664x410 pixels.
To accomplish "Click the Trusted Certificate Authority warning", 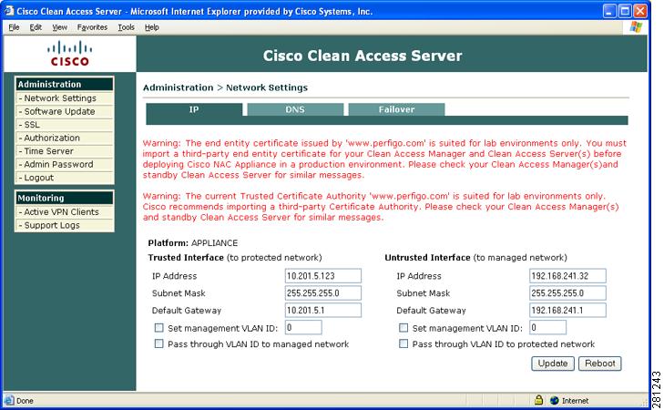I will pos(381,207).
